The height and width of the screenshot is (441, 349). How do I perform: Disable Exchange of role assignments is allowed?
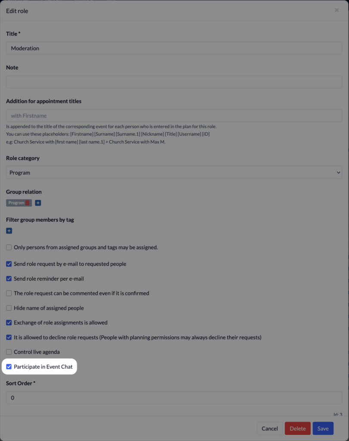tap(9, 323)
